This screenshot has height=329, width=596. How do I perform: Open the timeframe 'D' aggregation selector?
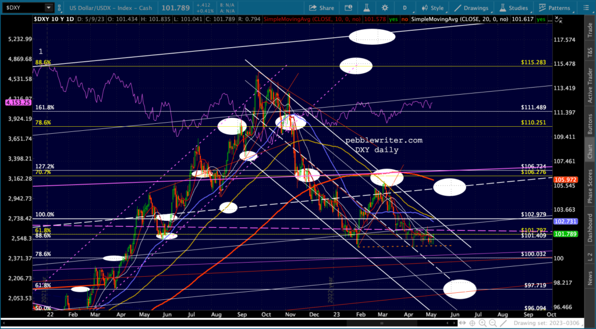405,8
